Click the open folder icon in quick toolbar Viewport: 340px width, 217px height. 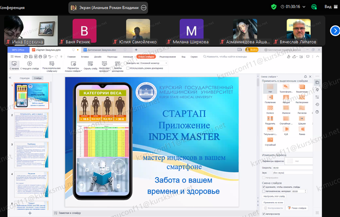coord(26,57)
